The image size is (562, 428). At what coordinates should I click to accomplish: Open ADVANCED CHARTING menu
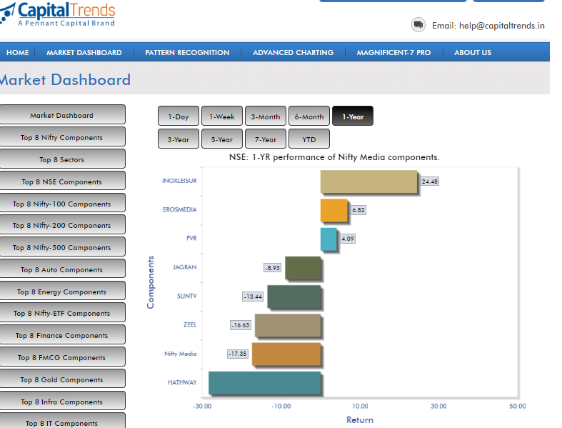(x=293, y=52)
